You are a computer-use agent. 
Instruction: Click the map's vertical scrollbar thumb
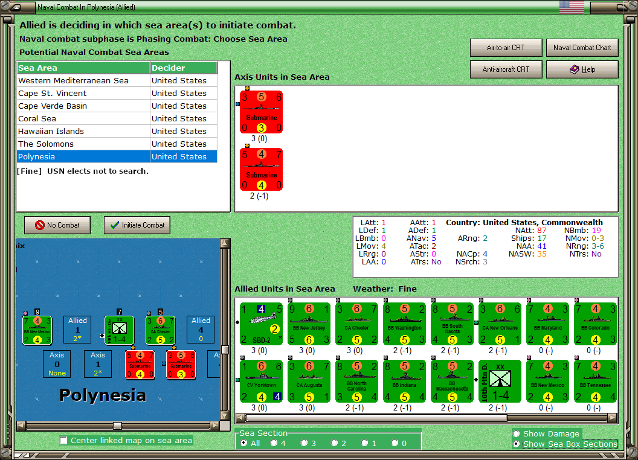coord(225,350)
